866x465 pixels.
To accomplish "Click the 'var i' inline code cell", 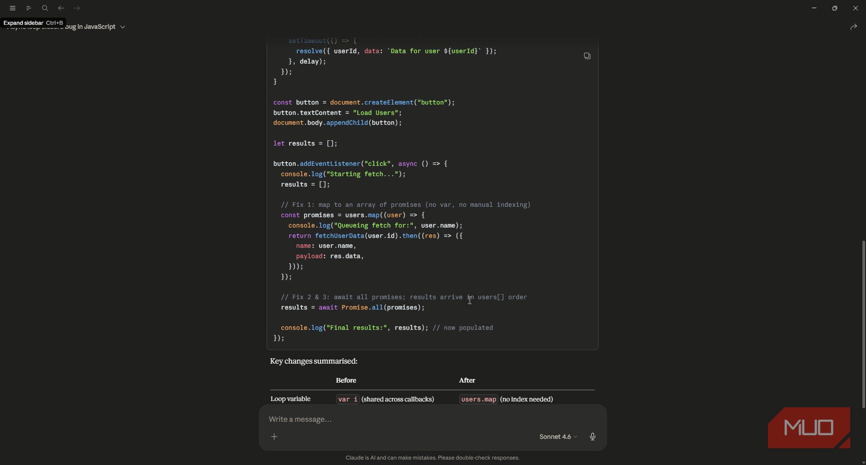I will 348,399.
